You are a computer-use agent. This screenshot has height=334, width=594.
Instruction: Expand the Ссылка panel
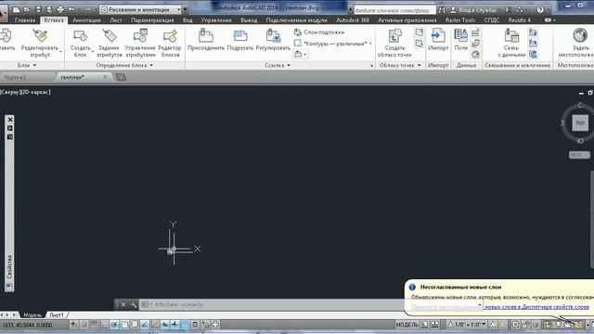point(289,66)
